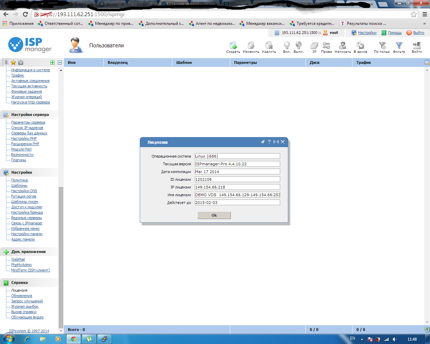Open Информация о системе menu item
This screenshot has width=430, height=344.
coord(31,70)
